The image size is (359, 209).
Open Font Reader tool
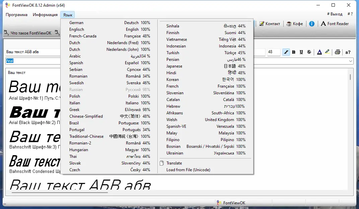tap(335, 24)
